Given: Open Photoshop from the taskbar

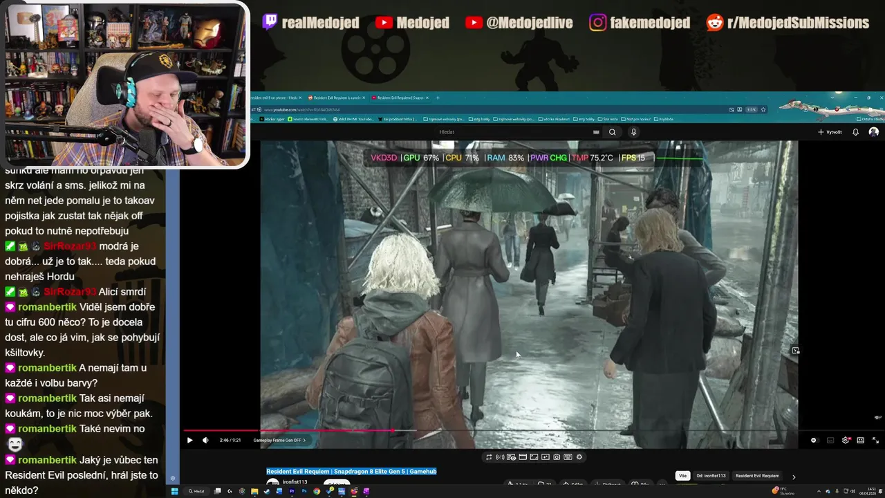Looking at the screenshot, I should pyautogui.click(x=304, y=491).
